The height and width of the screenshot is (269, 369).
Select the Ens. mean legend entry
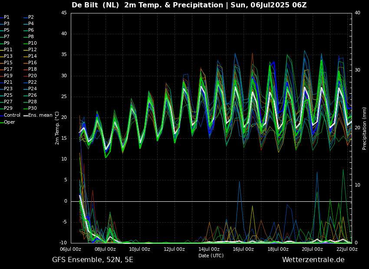(x=38, y=115)
